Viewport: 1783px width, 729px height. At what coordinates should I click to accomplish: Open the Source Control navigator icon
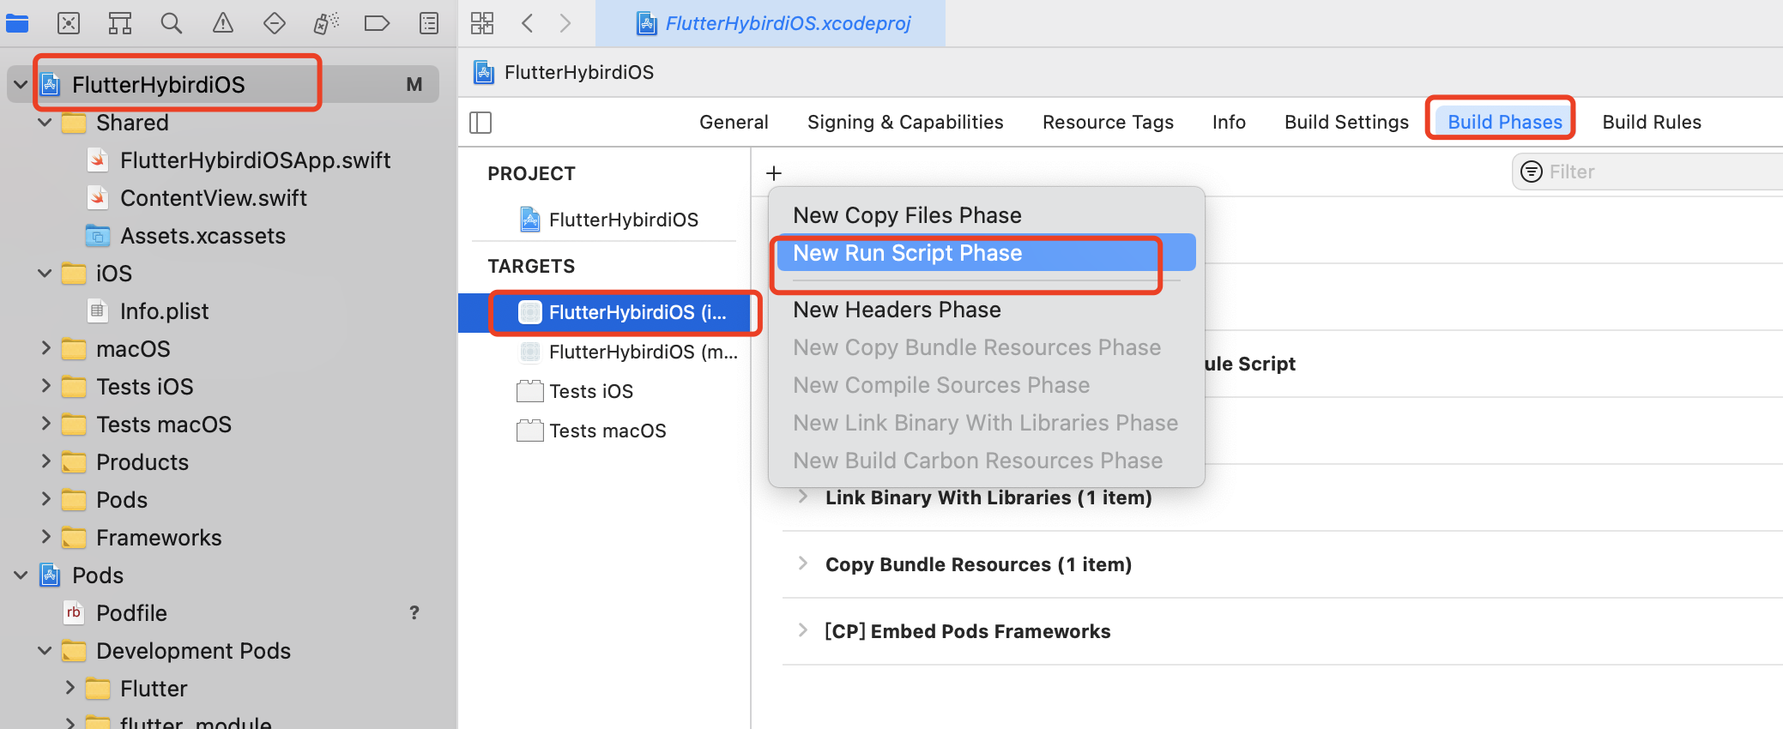coord(69,23)
